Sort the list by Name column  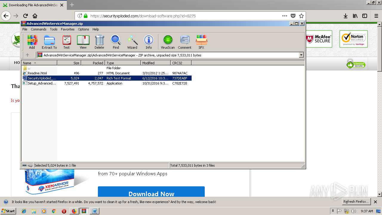(x=39, y=63)
